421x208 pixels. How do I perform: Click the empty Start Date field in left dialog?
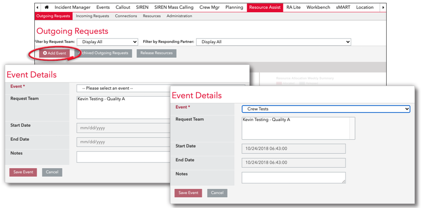[x=123, y=128]
